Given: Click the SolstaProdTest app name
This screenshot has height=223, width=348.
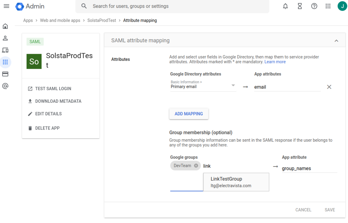Looking at the screenshot, I should click(x=69, y=60).
